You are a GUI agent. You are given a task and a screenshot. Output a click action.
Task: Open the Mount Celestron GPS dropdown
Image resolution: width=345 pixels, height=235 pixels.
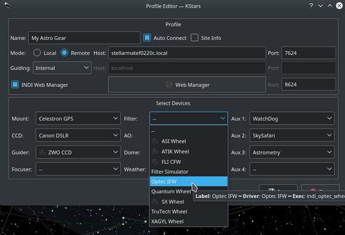tap(78, 118)
